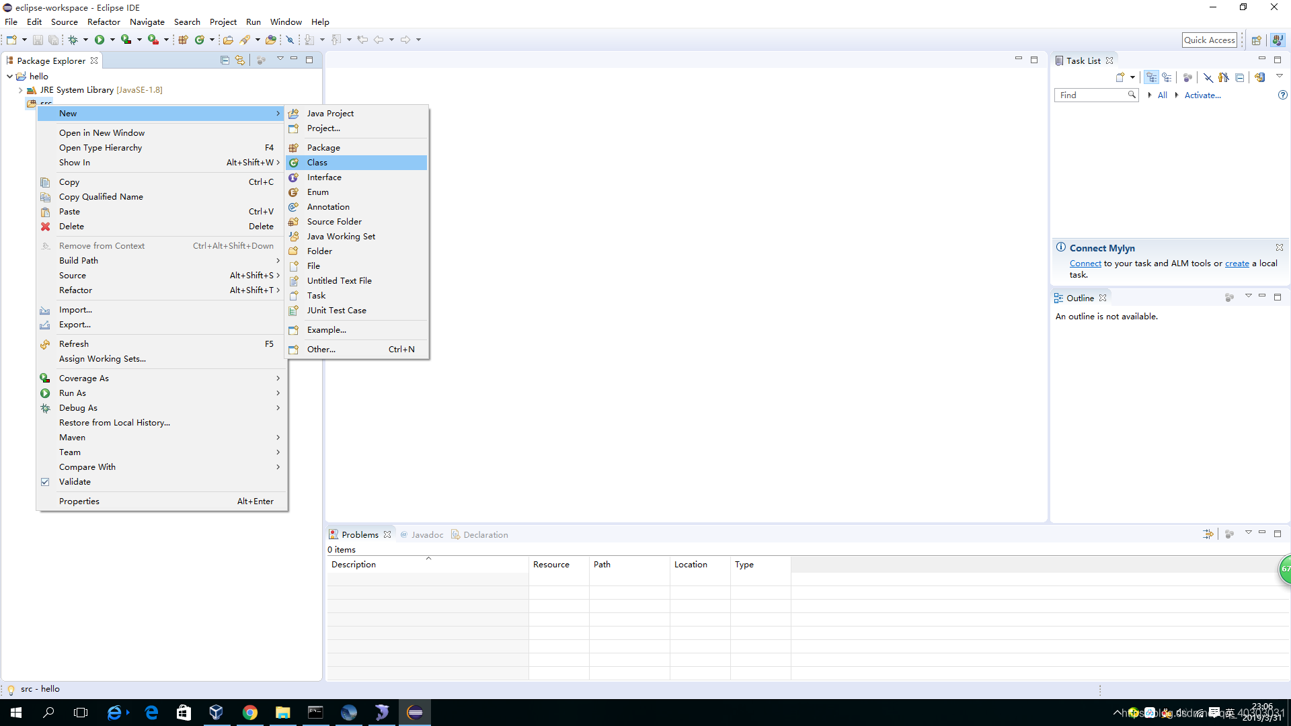Click the Save toolbar icon

(x=38, y=40)
